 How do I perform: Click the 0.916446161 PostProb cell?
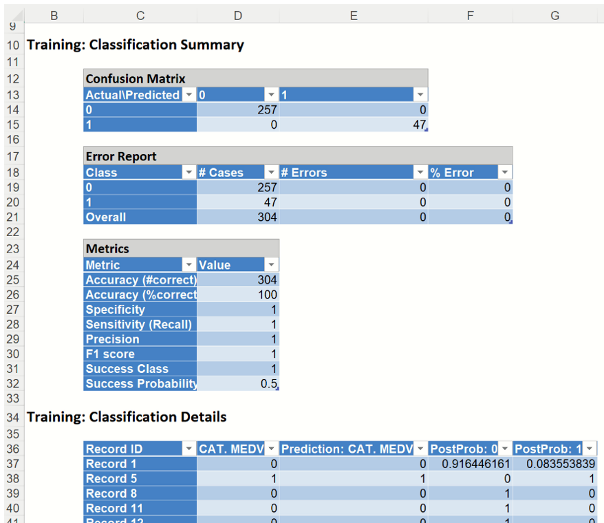coord(471,465)
